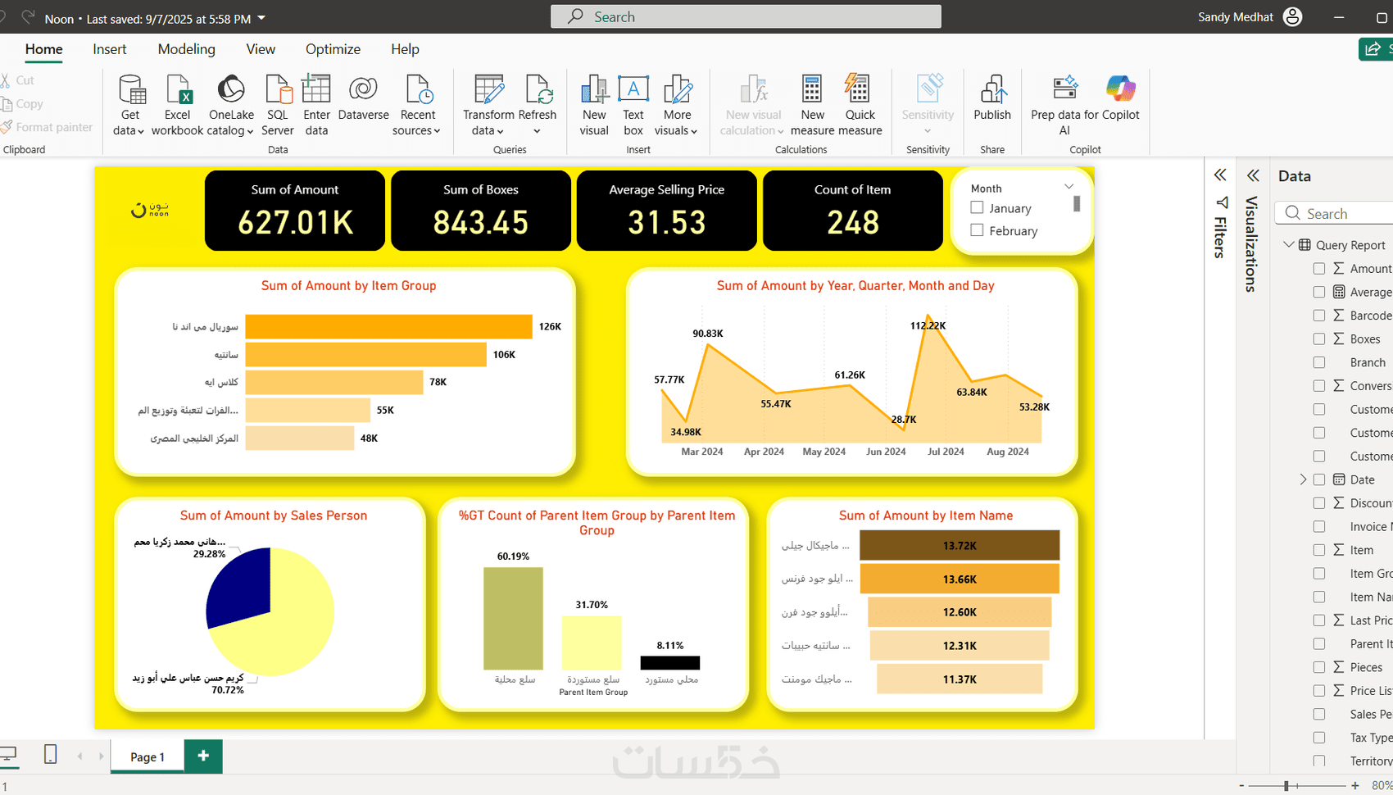Publish the report
Viewport: 1393px width, 795px height.
coord(992,98)
